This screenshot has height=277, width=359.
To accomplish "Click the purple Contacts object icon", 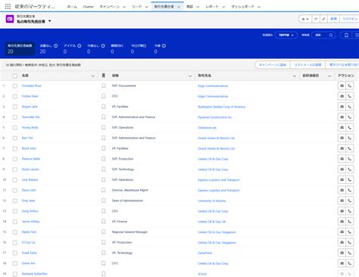I will pos(10,19).
